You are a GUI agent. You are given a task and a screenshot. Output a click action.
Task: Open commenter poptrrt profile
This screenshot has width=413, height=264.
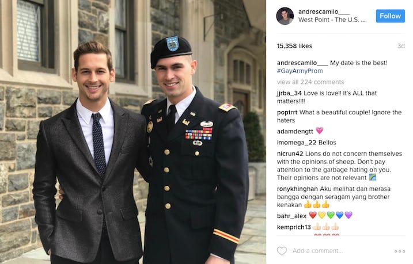(x=287, y=113)
